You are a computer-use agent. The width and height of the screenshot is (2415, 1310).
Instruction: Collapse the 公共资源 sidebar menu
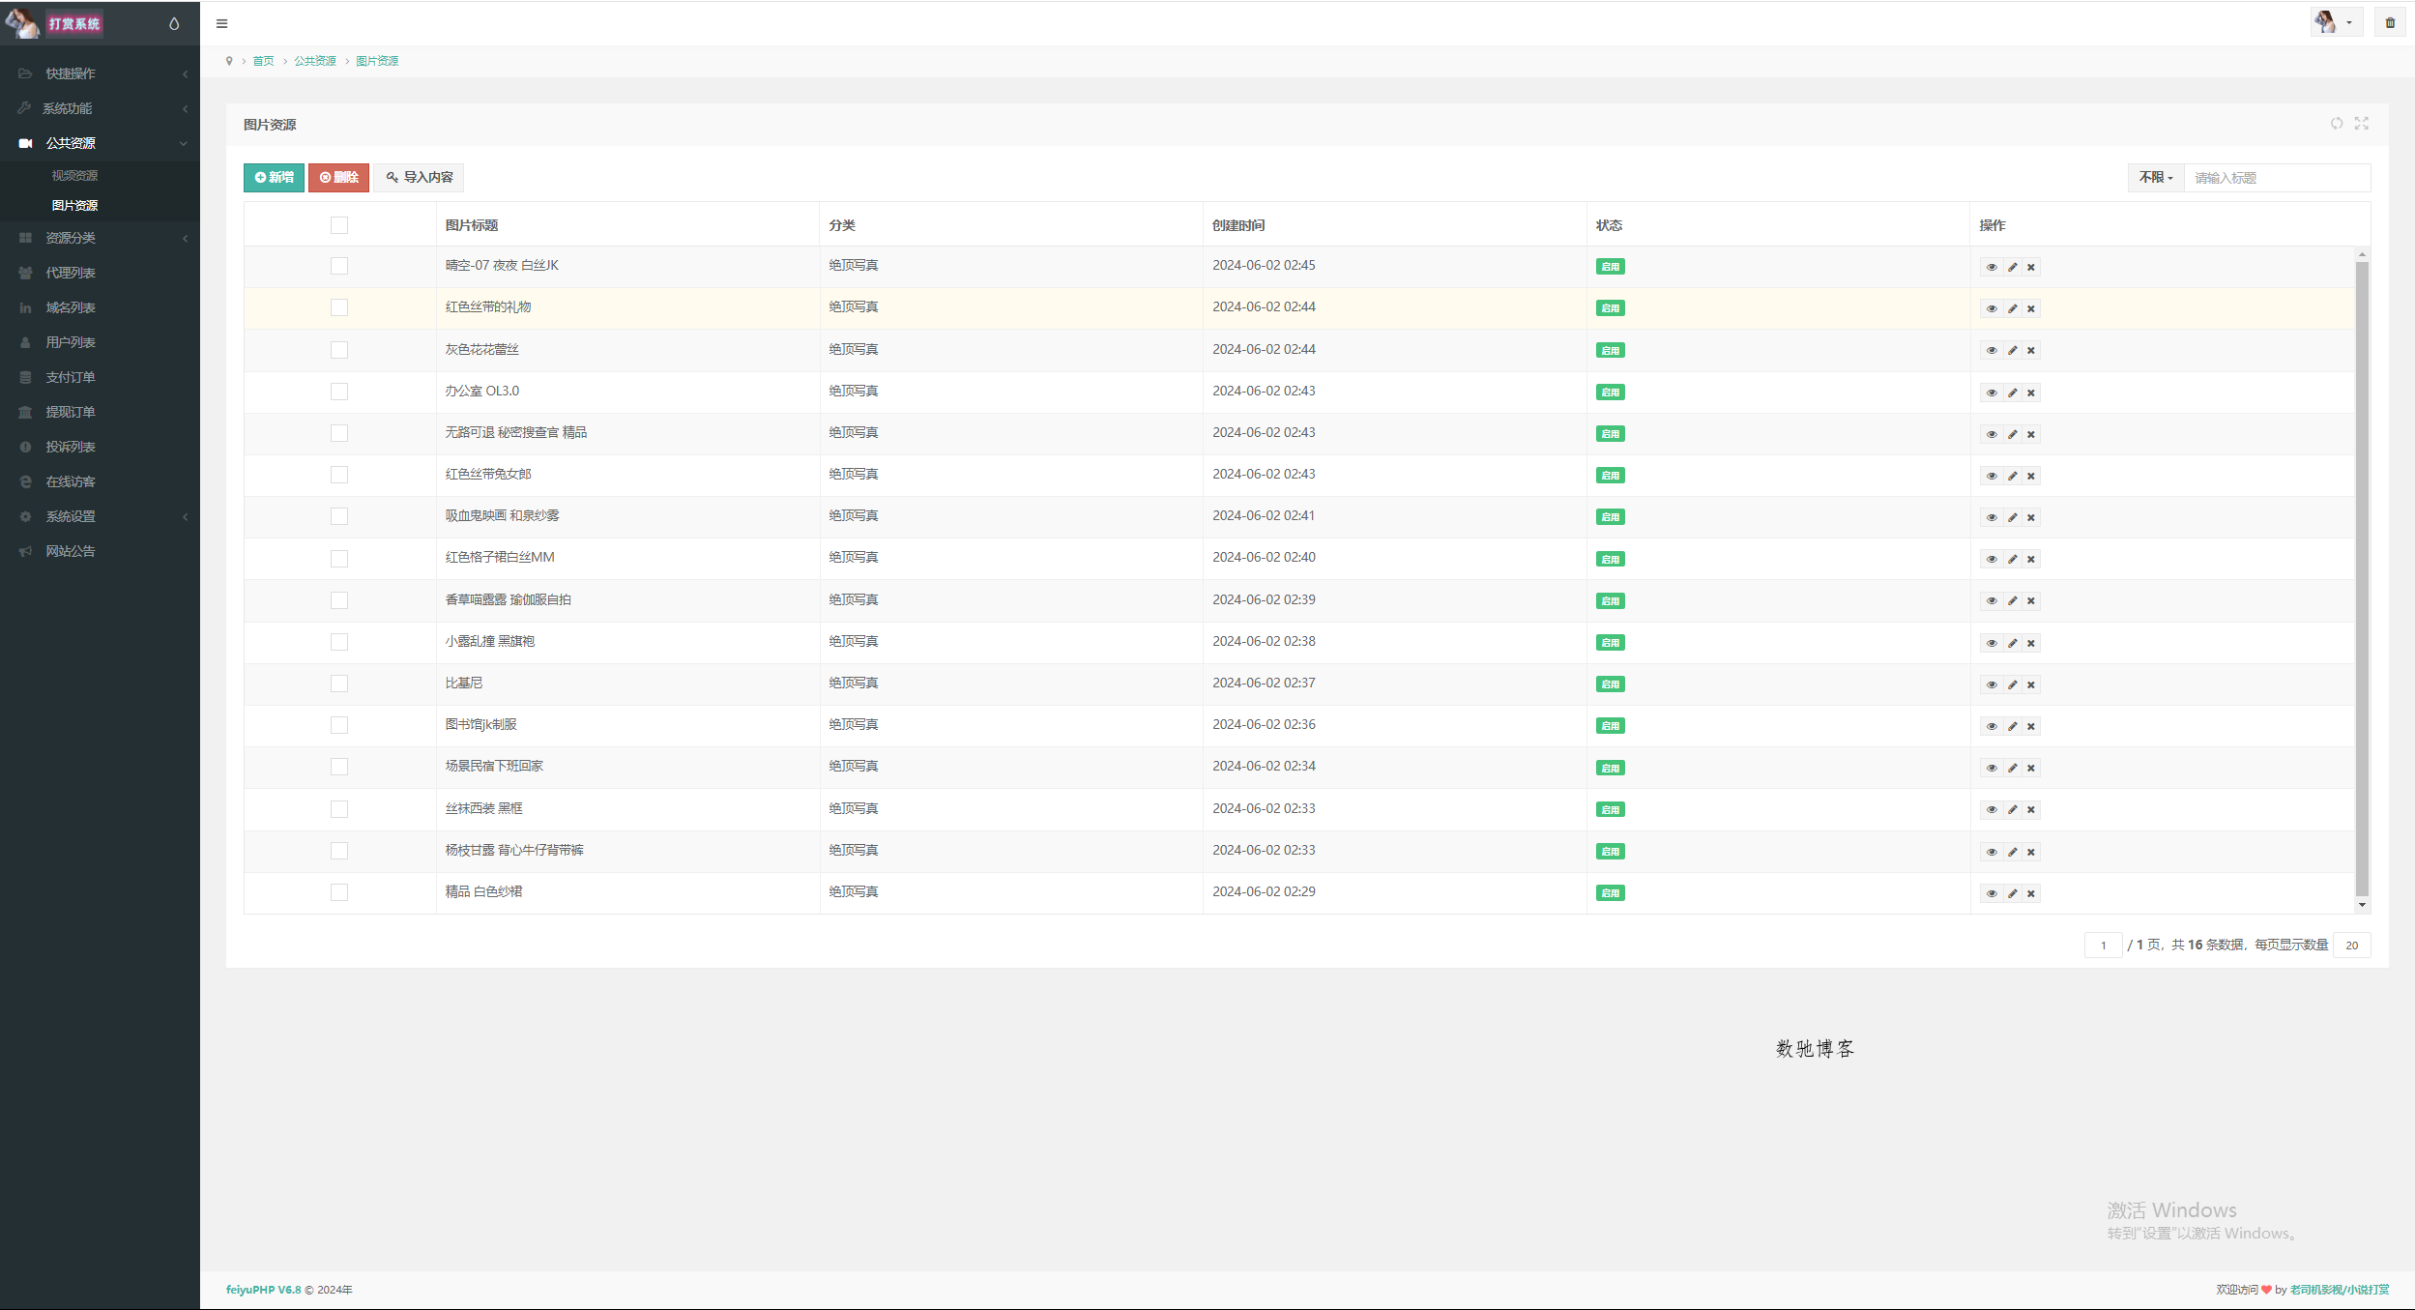(x=101, y=143)
